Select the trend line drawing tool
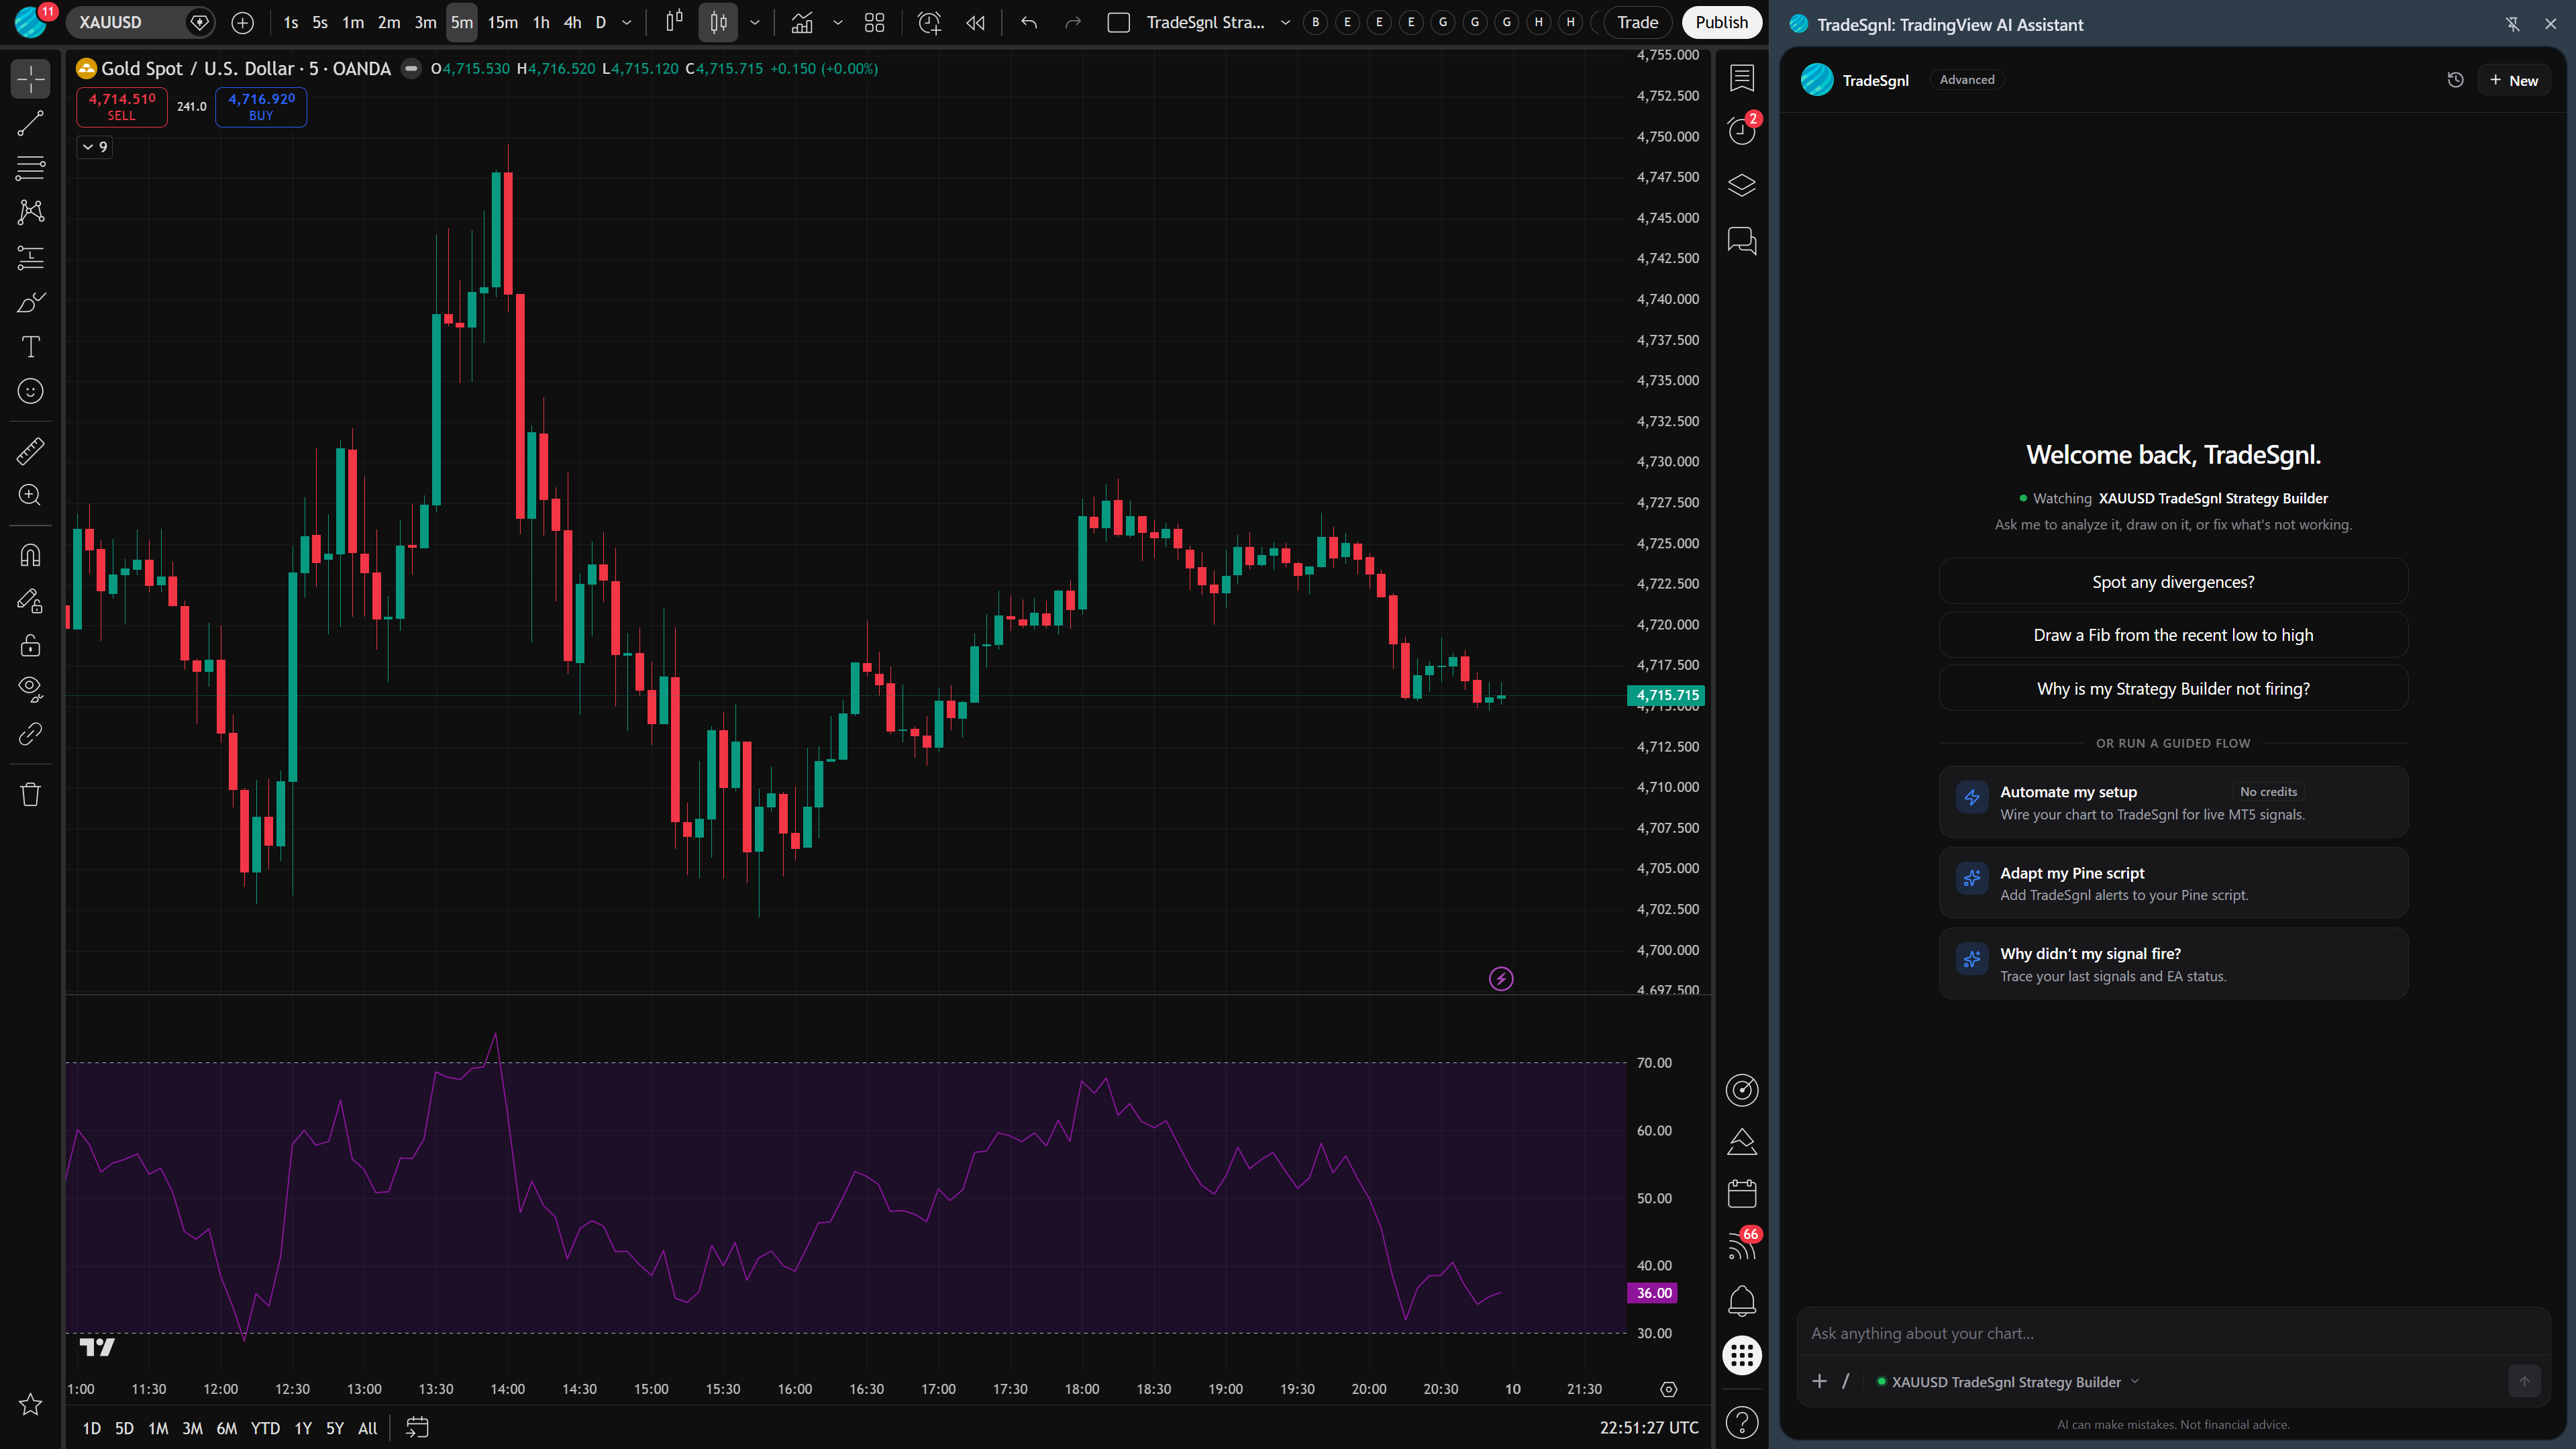 [x=30, y=123]
